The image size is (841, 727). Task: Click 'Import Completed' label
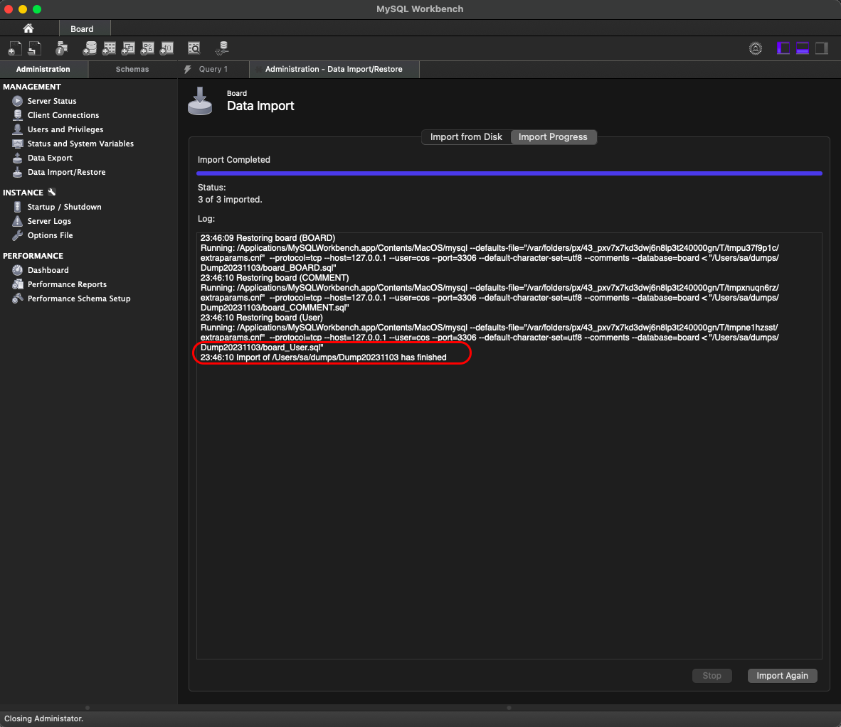tap(234, 160)
